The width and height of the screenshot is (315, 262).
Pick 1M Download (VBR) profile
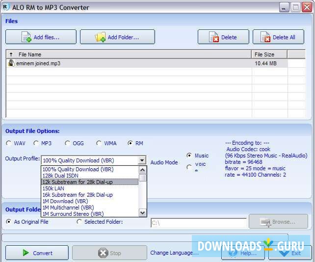(90, 201)
